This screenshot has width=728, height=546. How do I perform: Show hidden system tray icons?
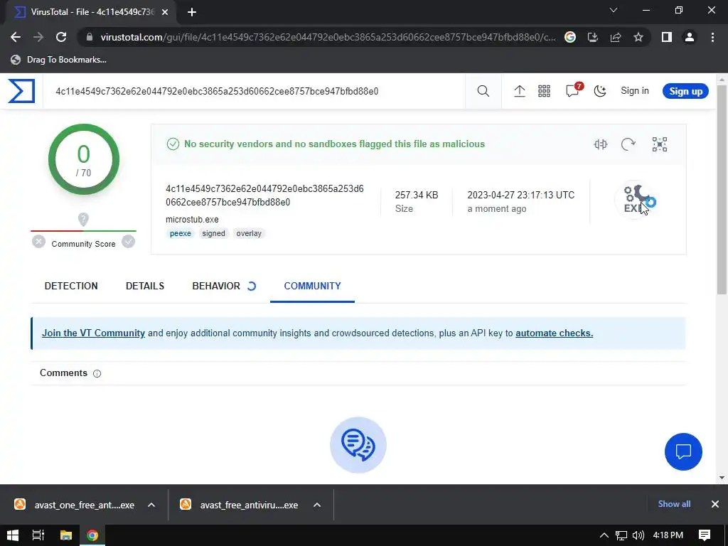tap(604, 535)
